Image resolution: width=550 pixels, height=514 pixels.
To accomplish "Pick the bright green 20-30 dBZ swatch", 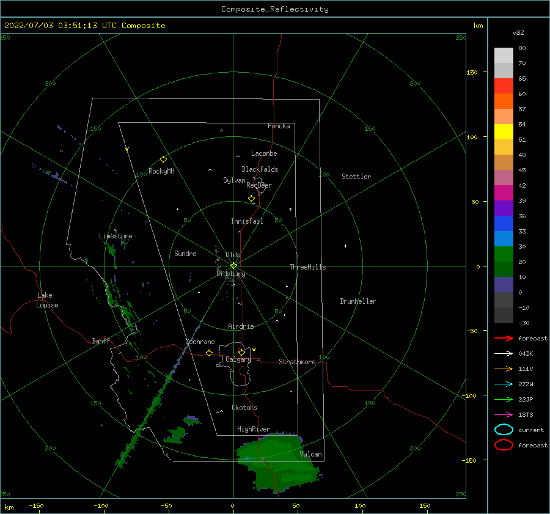I will [504, 254].
